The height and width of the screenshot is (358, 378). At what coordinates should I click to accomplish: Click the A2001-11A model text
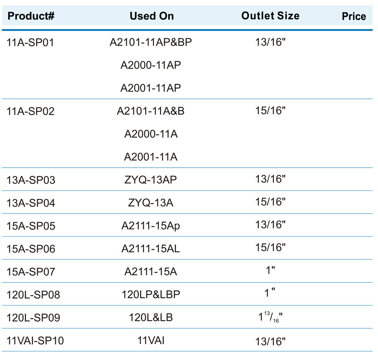(x=151, y=157)
